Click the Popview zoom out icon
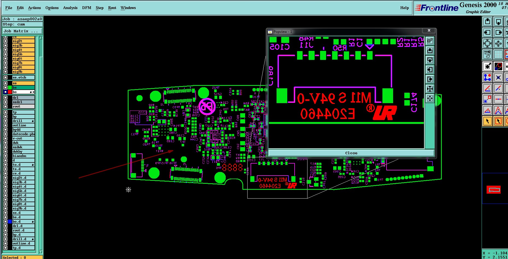This screenshot has width=508, height=259. (430, 98)
